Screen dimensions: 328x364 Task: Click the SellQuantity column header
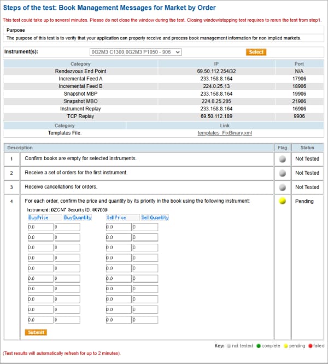[155, 218]
